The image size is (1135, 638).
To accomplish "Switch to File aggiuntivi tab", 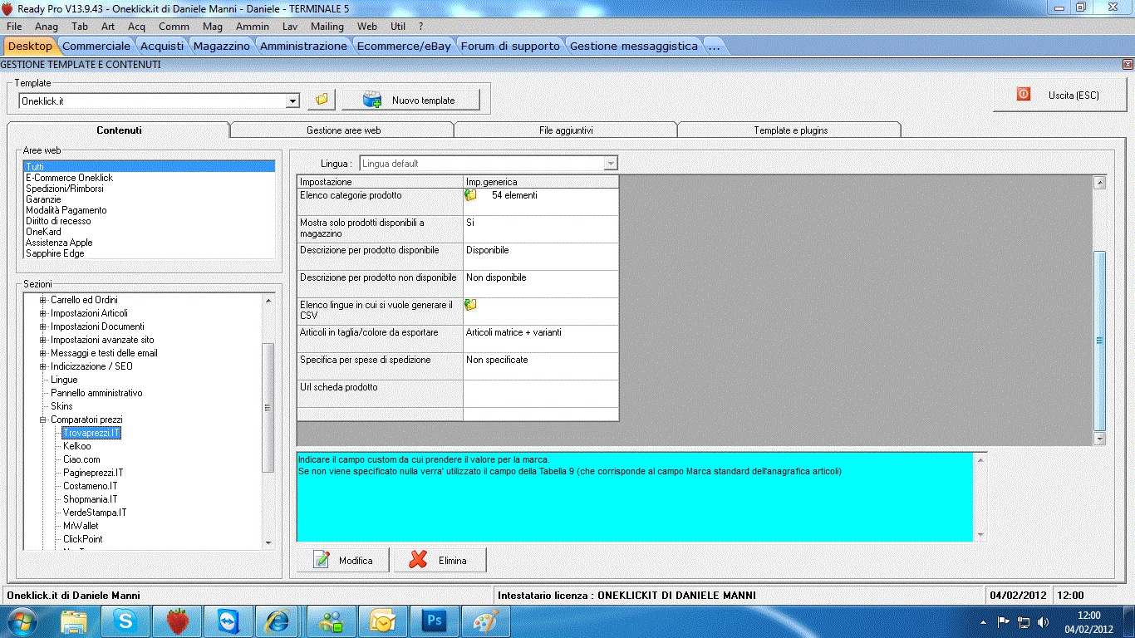I will point(566,130).
